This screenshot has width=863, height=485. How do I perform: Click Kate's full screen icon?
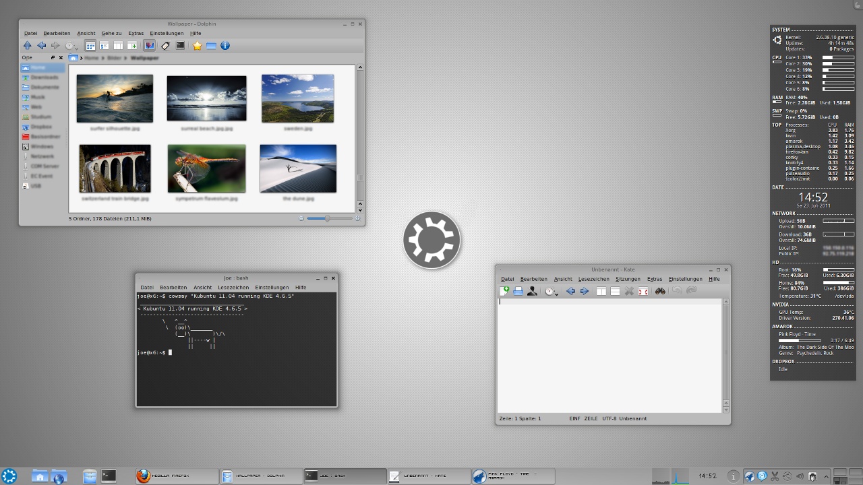pos(643,291)
